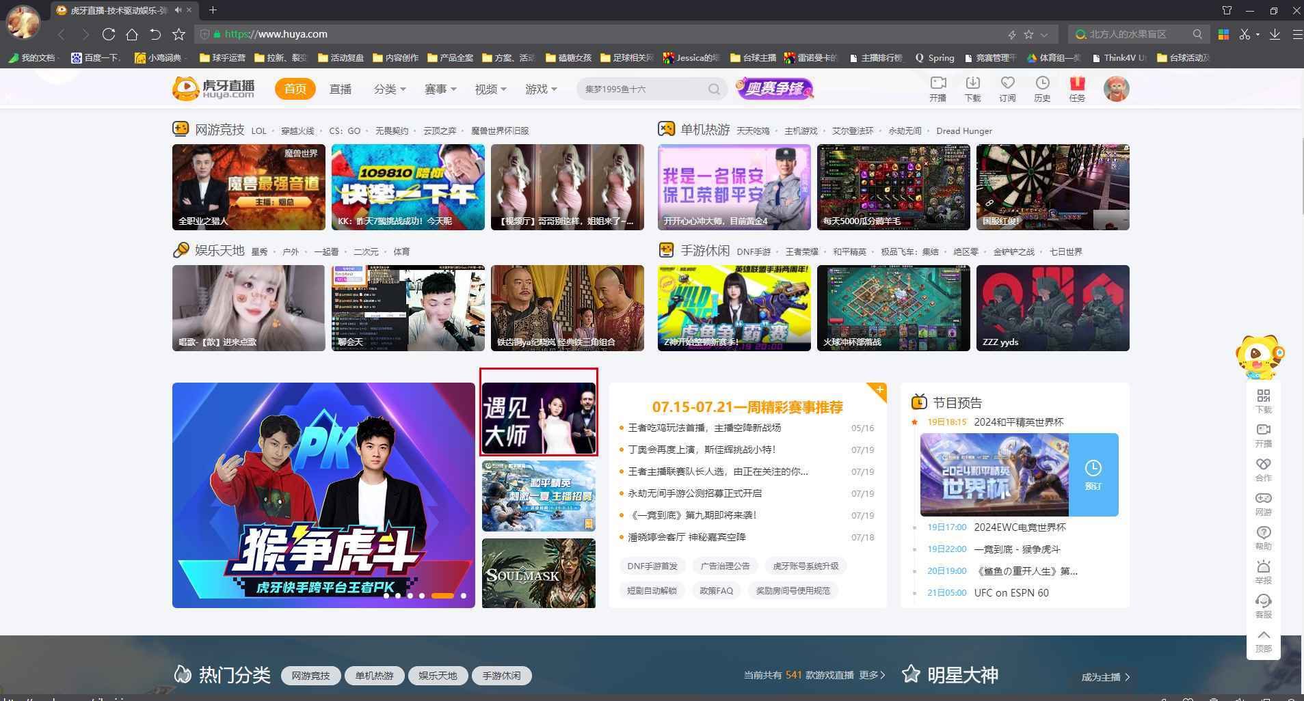Viewport: 1304px width, 701px height.
Task: Select the last carousel dot indicator
Action: tap(464, 596)
